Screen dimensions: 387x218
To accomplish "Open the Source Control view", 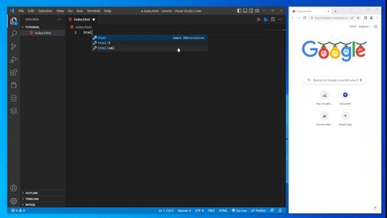I will 14,47.
